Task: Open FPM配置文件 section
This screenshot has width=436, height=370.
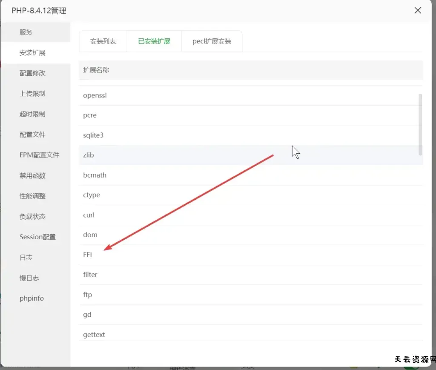Action: [39, 155]
